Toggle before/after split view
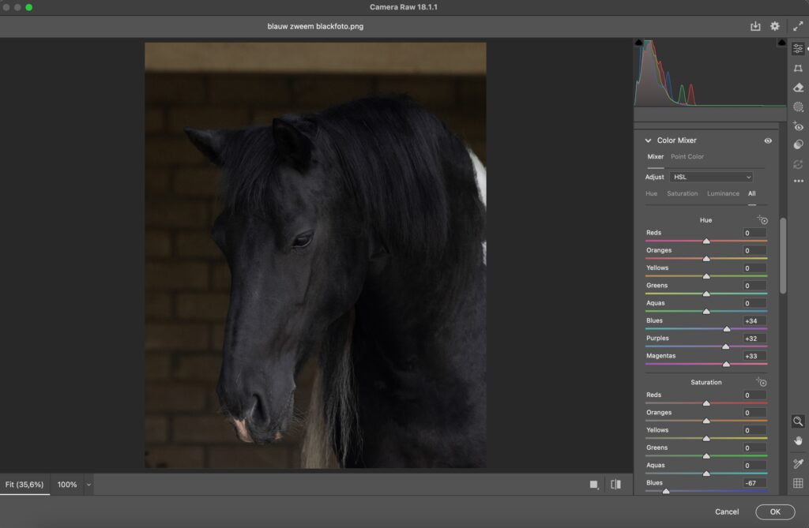809x528 pixels. click(x=615, y=485)
